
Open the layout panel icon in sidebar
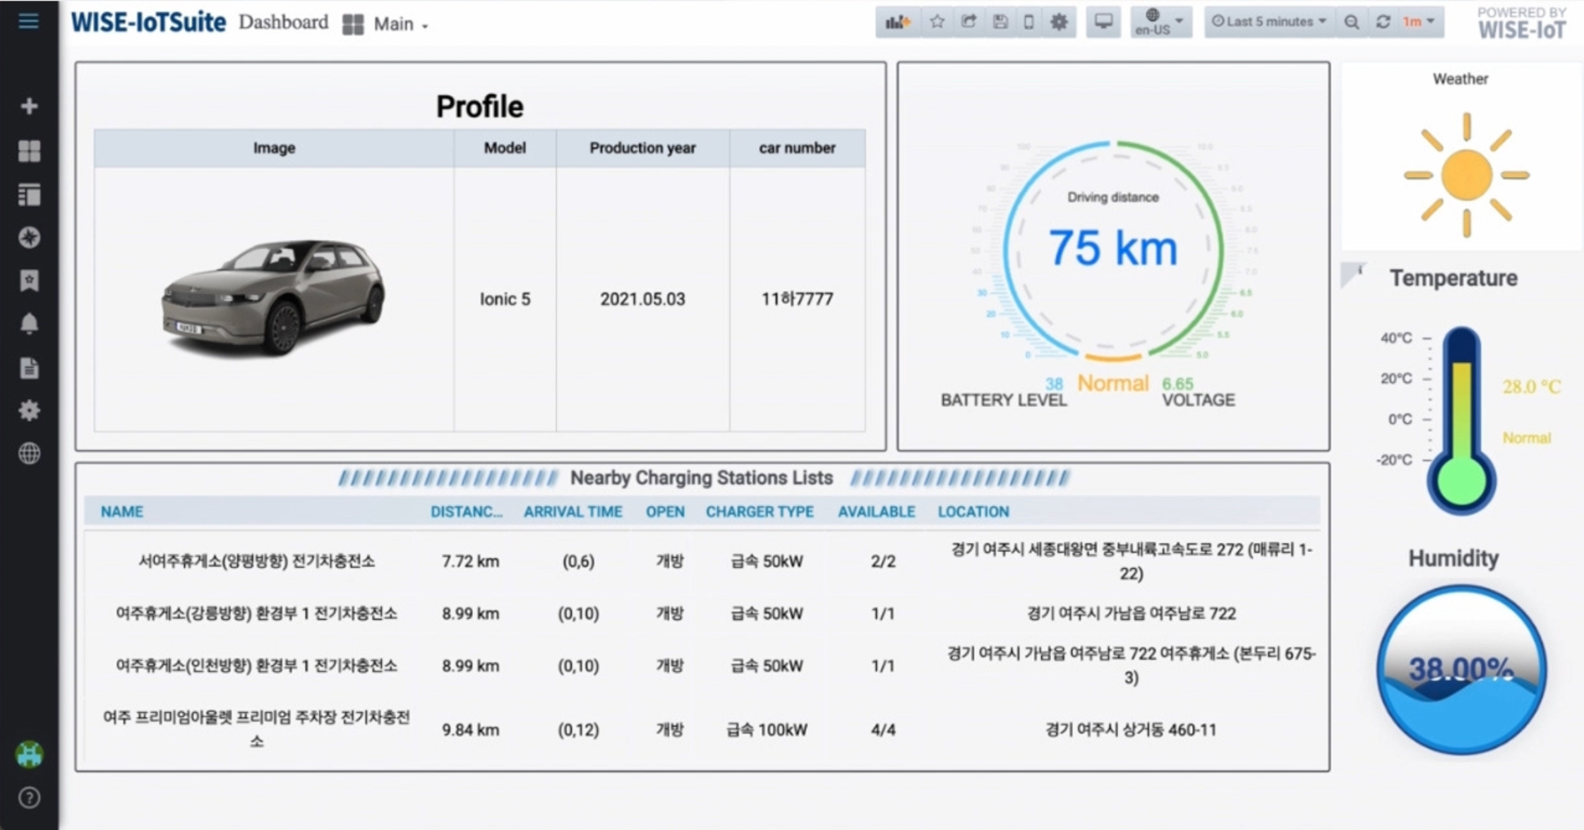(x=29, y=194)
